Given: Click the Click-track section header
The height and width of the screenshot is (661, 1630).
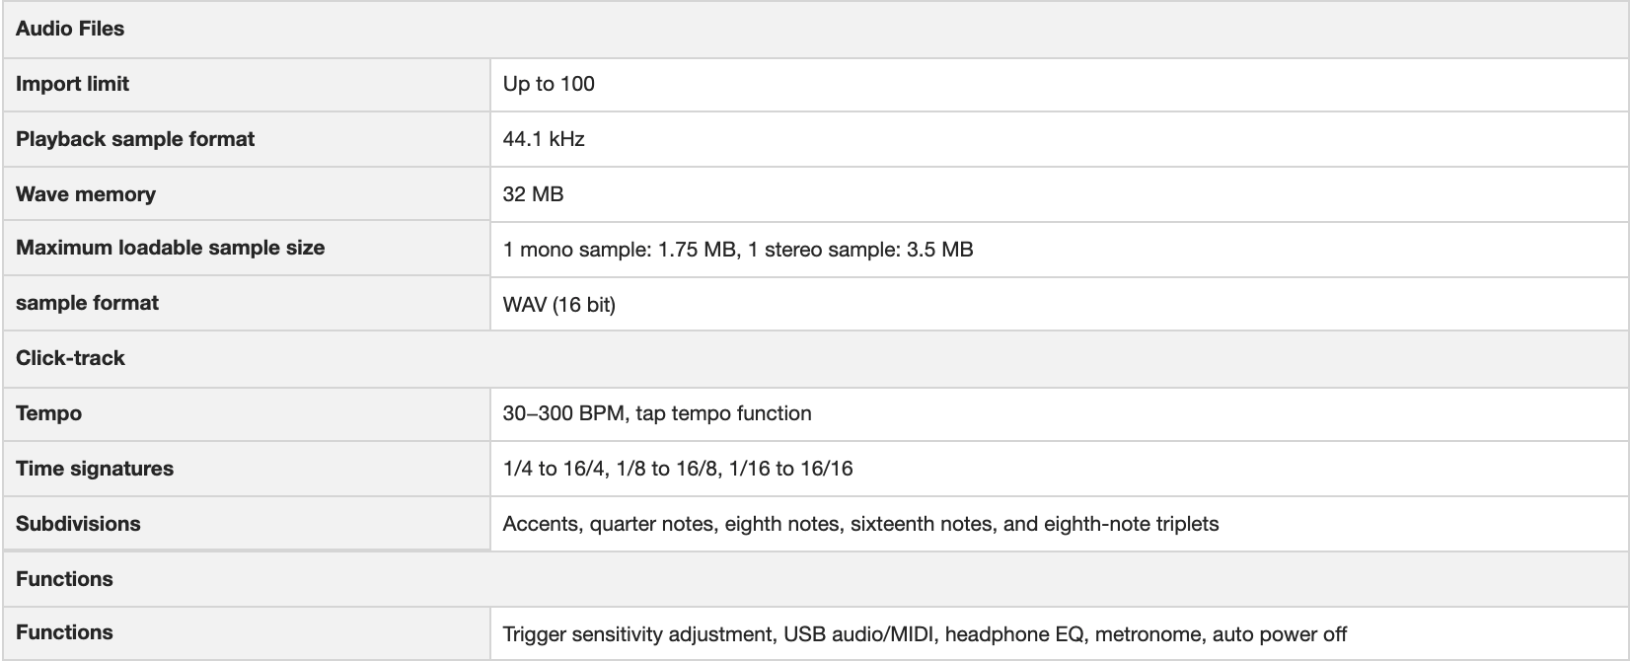Looking at the screenshot, I should pos(70,358).
